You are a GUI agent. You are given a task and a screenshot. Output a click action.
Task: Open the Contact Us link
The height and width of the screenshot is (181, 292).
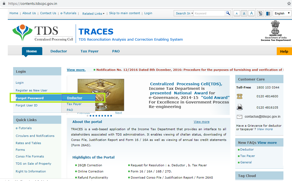[48, 13]
